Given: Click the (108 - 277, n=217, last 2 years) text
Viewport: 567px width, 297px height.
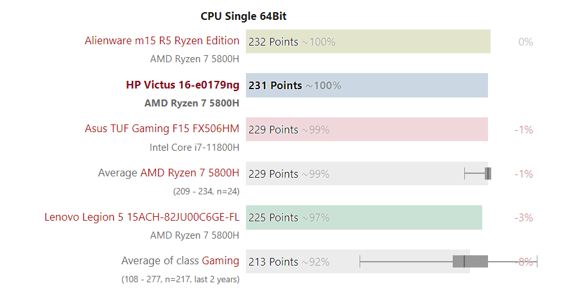Looking at the screenshot, I should (x=180, y=279).
